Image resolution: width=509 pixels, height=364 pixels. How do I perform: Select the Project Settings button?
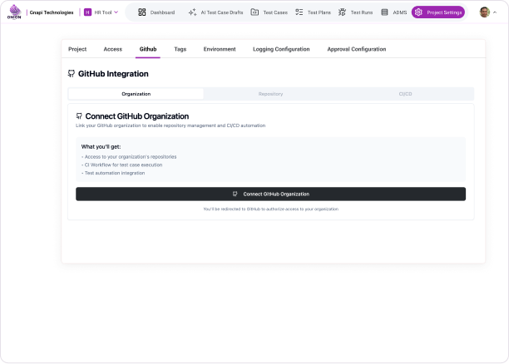click(438, 12)
